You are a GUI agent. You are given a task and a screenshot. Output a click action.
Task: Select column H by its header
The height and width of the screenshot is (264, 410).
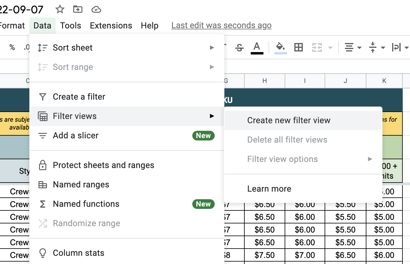tap(264, 81)
